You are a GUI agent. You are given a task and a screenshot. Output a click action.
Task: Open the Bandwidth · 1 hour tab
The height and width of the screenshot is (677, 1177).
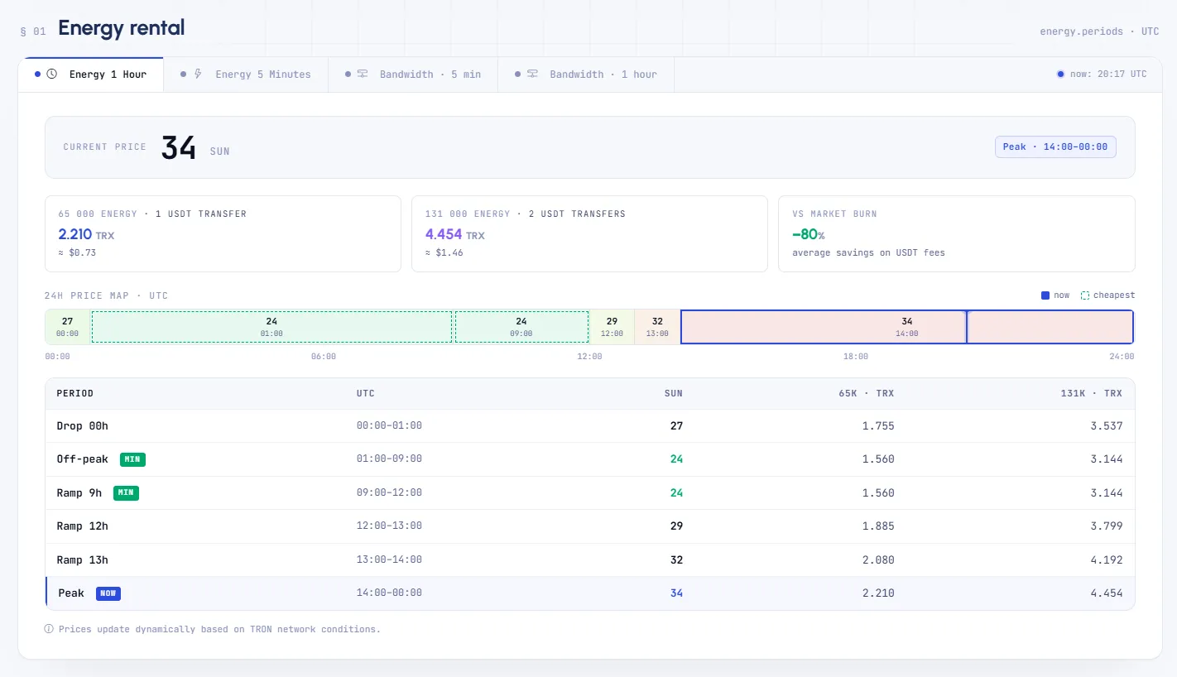click(586, 74)
